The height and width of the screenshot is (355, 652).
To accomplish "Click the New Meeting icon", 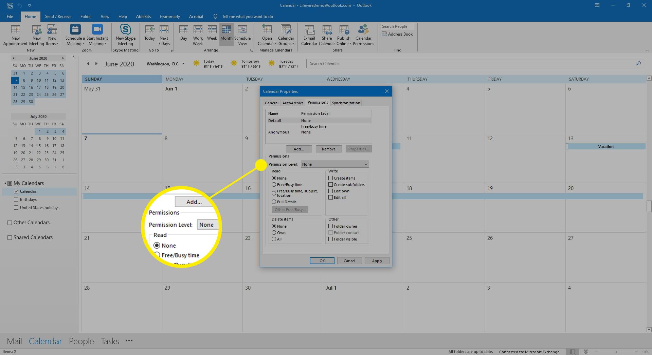I will [37, 35].
